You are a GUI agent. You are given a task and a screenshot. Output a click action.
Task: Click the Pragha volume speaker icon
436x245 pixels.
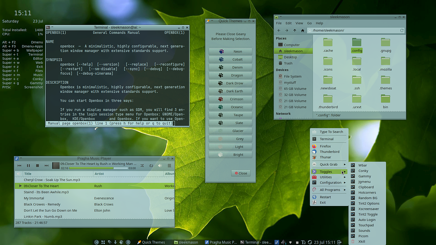160,165
